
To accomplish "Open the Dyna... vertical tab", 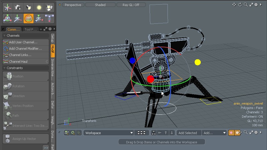I will [x=53, y=137].
